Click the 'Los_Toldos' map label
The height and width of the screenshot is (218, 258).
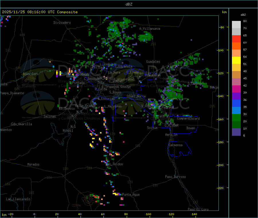point(114,164)
